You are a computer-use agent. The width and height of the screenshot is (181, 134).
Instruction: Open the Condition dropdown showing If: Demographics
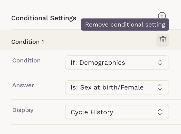117,62
